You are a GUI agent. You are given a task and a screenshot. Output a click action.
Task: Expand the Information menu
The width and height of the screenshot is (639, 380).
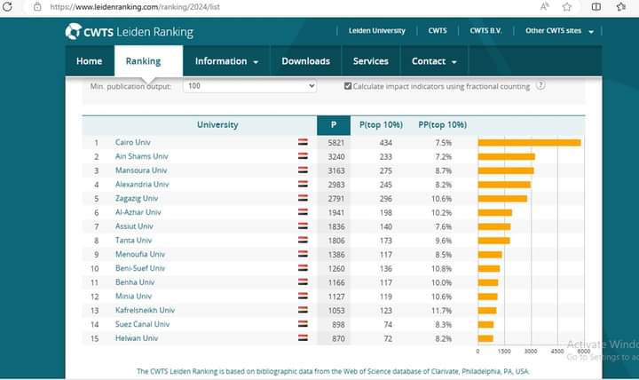click(226, 61)
